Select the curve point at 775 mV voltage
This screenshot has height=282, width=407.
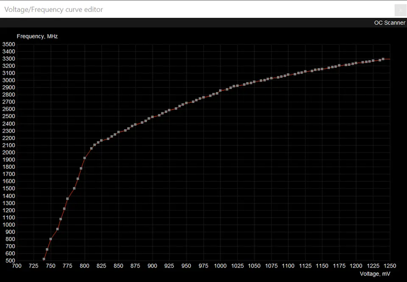click(x=67, y=198)
